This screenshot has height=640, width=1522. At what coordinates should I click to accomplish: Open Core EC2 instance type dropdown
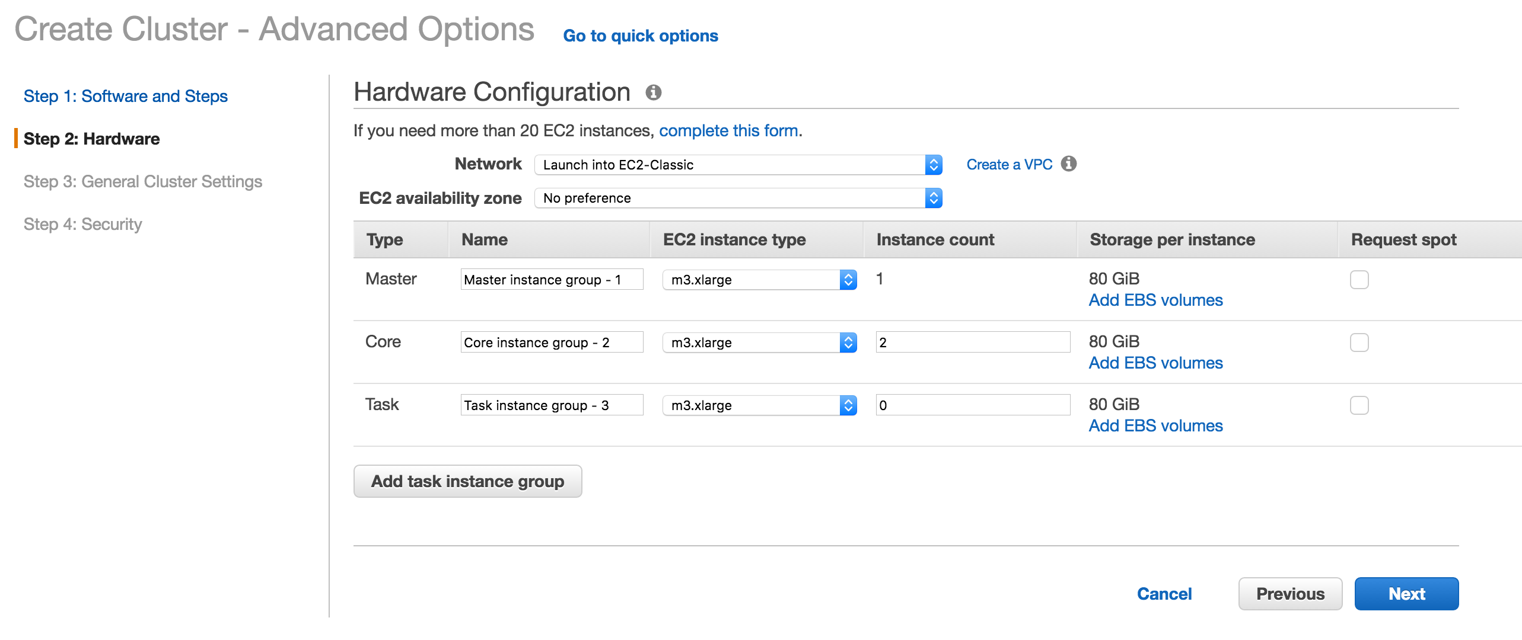[x=759, y=343]
